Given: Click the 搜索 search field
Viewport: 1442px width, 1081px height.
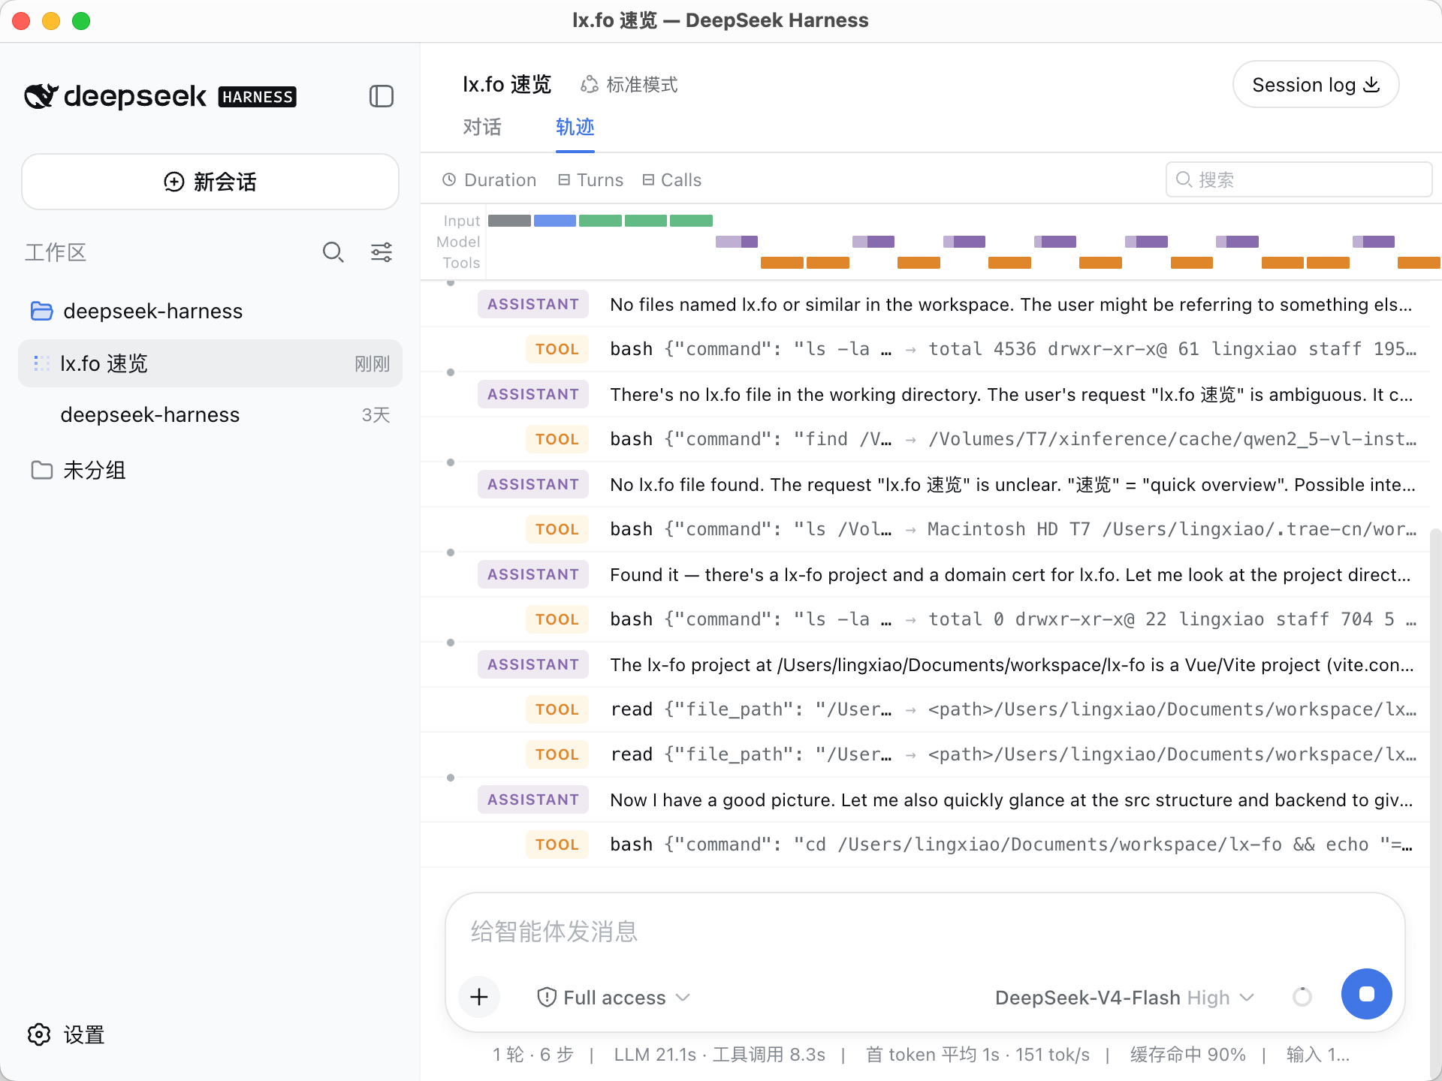Looking at the screenshot, I should (x=1299, y=179).
